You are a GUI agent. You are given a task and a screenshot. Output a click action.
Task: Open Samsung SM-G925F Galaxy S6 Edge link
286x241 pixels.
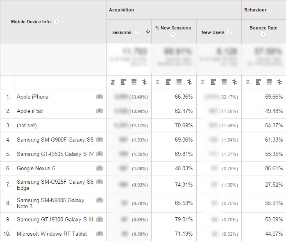(x=55, y=185)
